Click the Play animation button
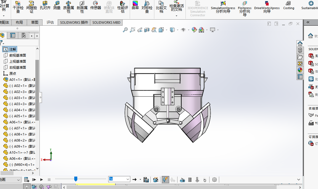The height and width of the screenshot is (189, 318). [41, 180]
